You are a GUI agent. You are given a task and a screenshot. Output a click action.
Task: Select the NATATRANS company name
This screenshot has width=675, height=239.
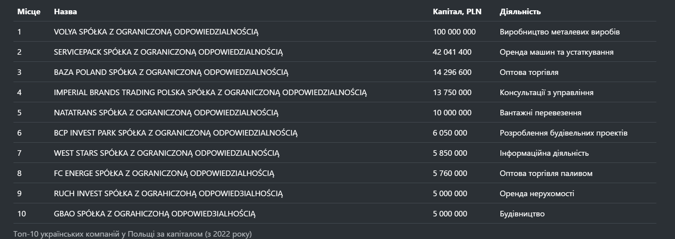[166, 113]
